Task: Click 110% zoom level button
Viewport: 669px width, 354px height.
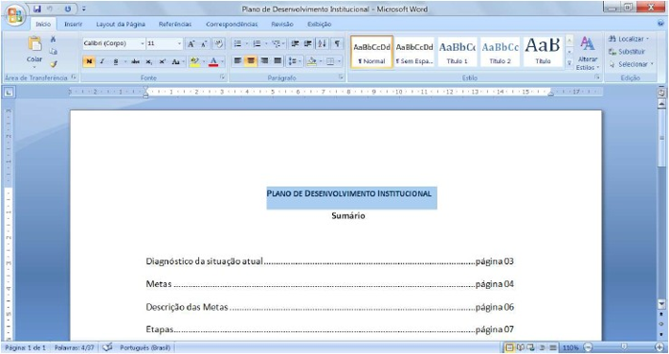Action: click(570, 347)
